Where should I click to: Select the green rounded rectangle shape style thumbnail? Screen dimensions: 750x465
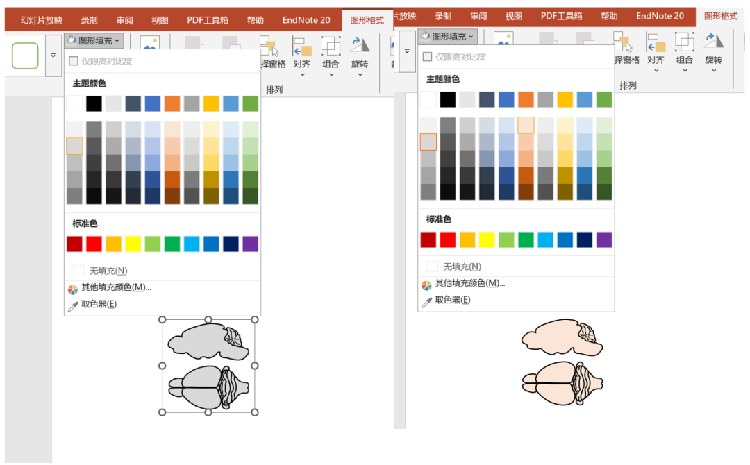pos(25,56)
